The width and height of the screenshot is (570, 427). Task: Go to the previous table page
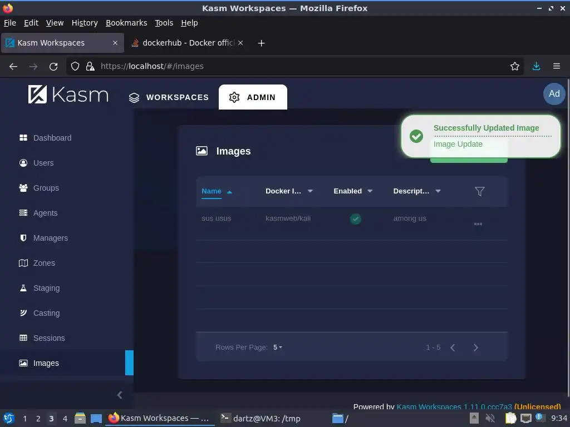pos(453,348)
